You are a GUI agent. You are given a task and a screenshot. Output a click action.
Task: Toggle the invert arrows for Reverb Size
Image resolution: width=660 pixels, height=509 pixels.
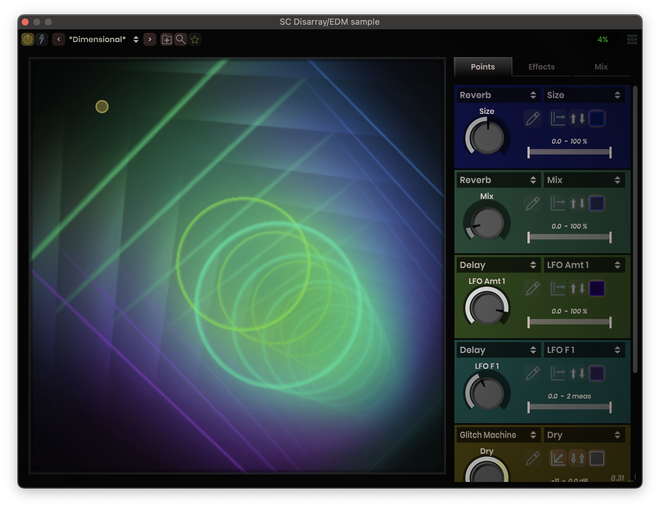(578, 119)
